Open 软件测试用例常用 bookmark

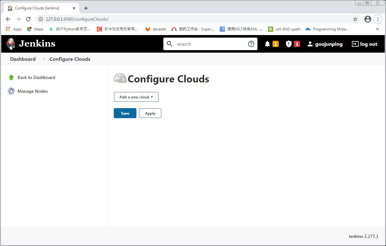[117, 29]
